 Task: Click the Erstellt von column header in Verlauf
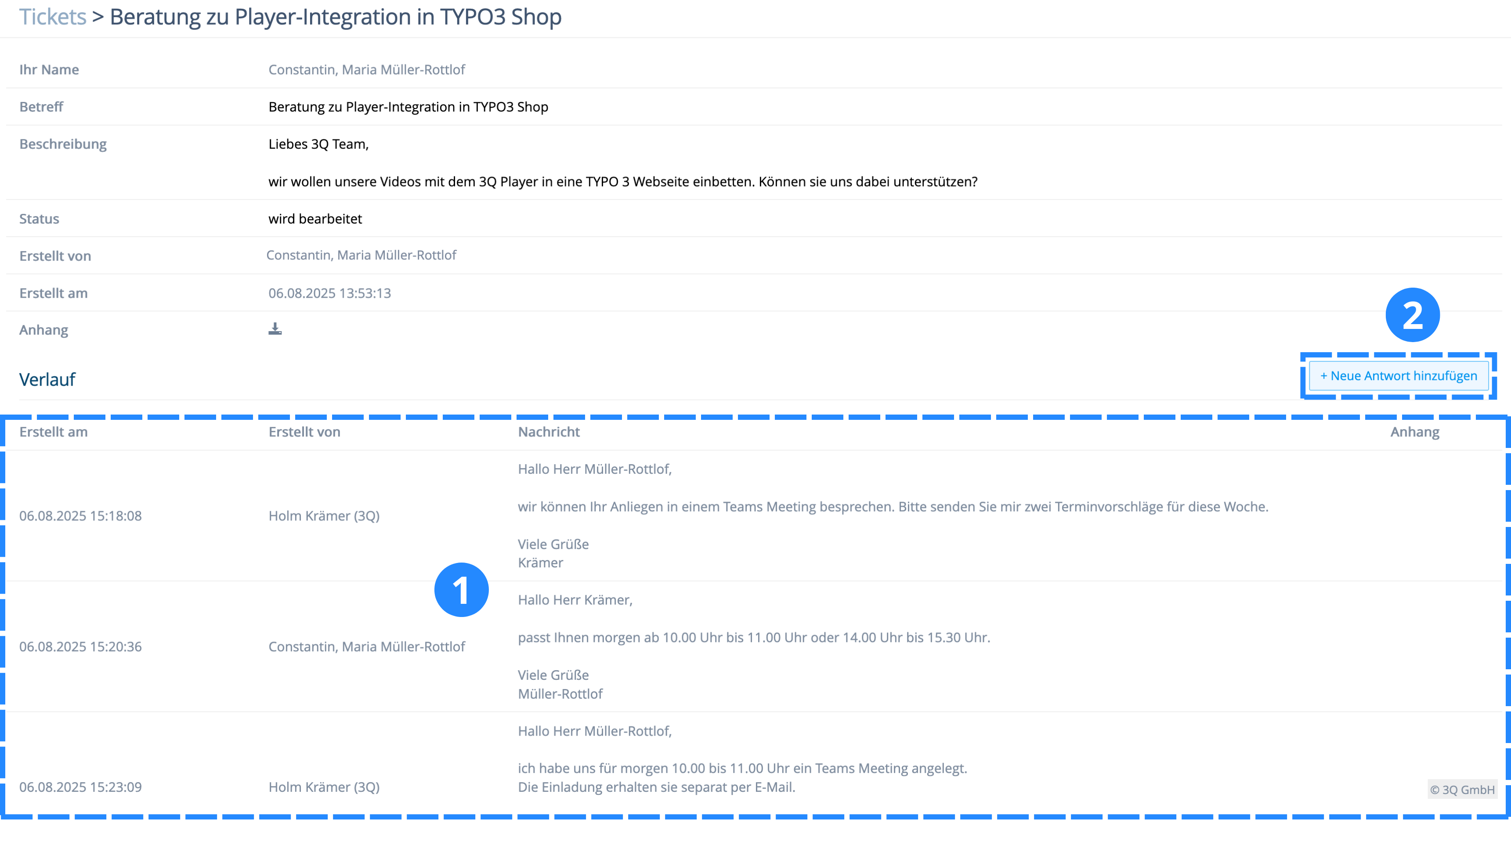(x=304, y=432)
